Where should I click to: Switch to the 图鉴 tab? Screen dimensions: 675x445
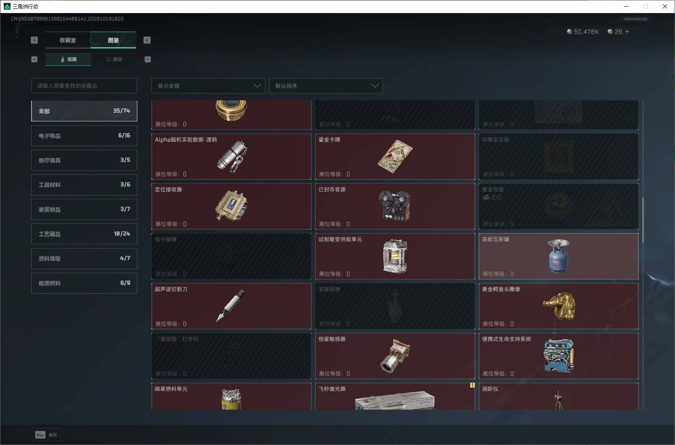tap(113, 40)
